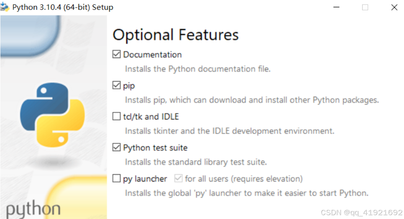
Task: Click the for all users (requires elevation) label
Action: (244, 179)
